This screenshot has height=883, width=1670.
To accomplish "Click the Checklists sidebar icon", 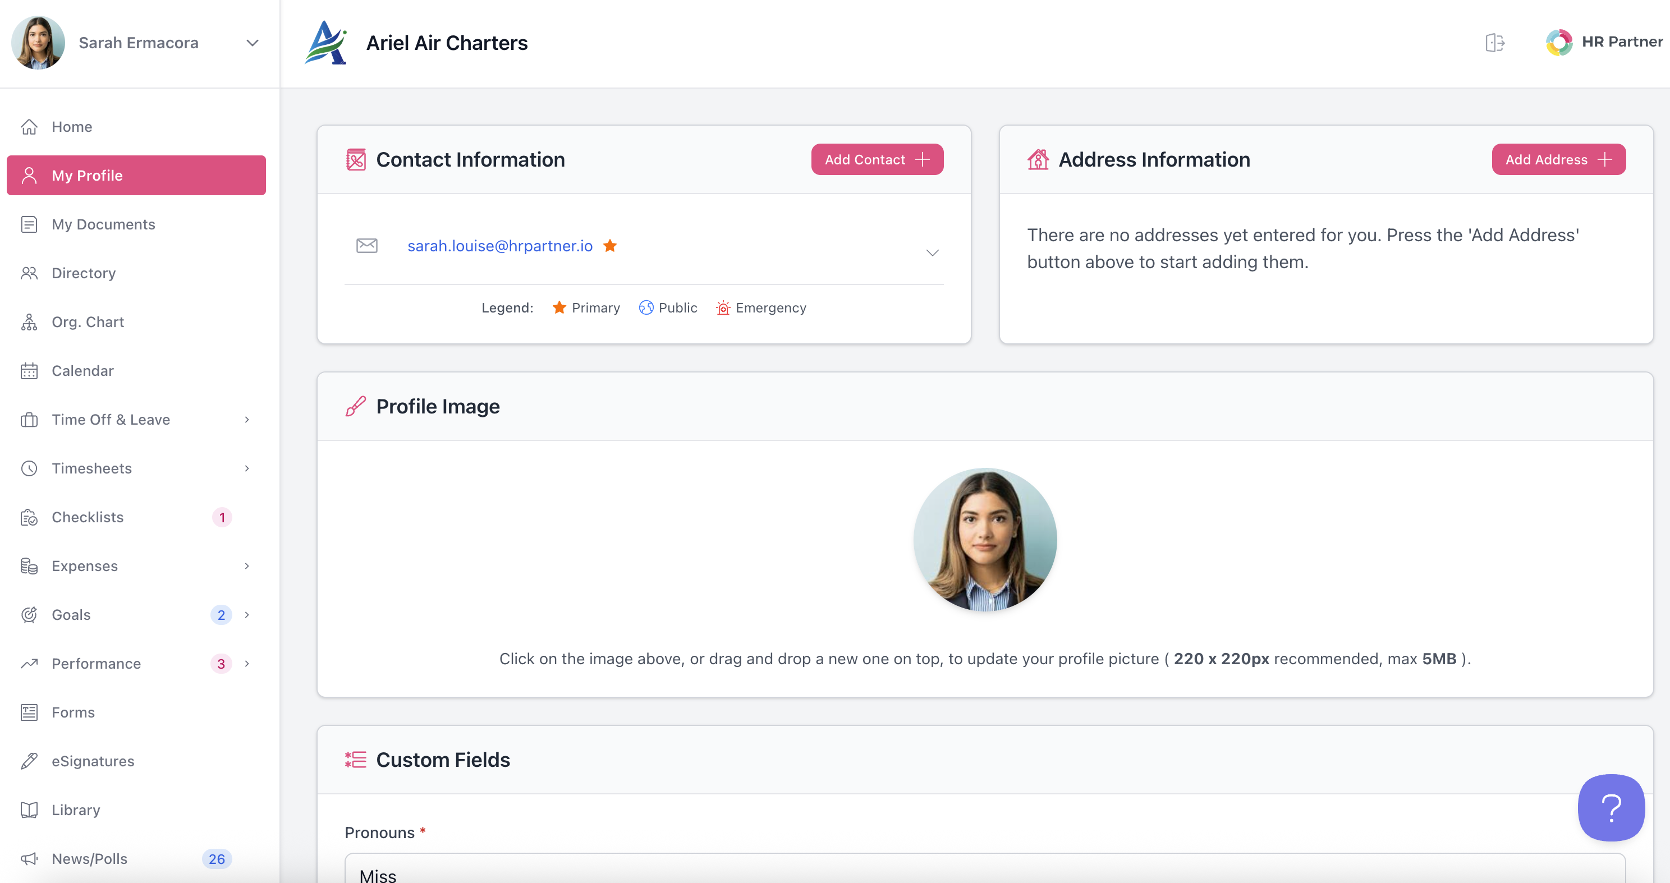I will point(29,517).
